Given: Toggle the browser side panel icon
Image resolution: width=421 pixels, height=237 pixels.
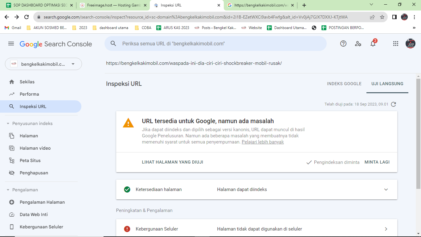Looking at the screenshot, I should point(394,17).
